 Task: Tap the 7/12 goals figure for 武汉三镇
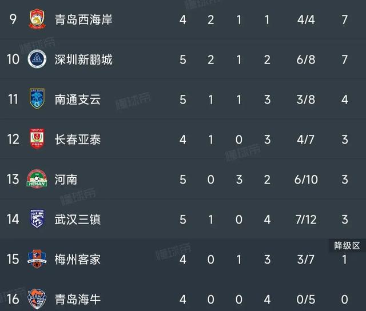pos(306,220)
